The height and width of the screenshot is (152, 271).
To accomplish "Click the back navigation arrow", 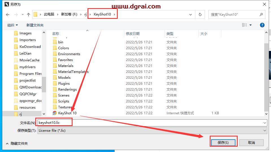I will [x=8, y=14].
